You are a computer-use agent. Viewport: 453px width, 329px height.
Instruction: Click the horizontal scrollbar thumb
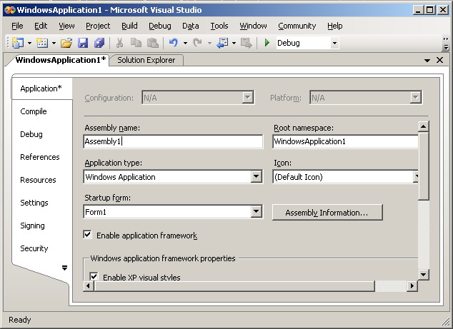point(234,286)
